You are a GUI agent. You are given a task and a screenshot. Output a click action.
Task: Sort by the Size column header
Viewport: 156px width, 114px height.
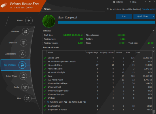click(x=144, y=53)
